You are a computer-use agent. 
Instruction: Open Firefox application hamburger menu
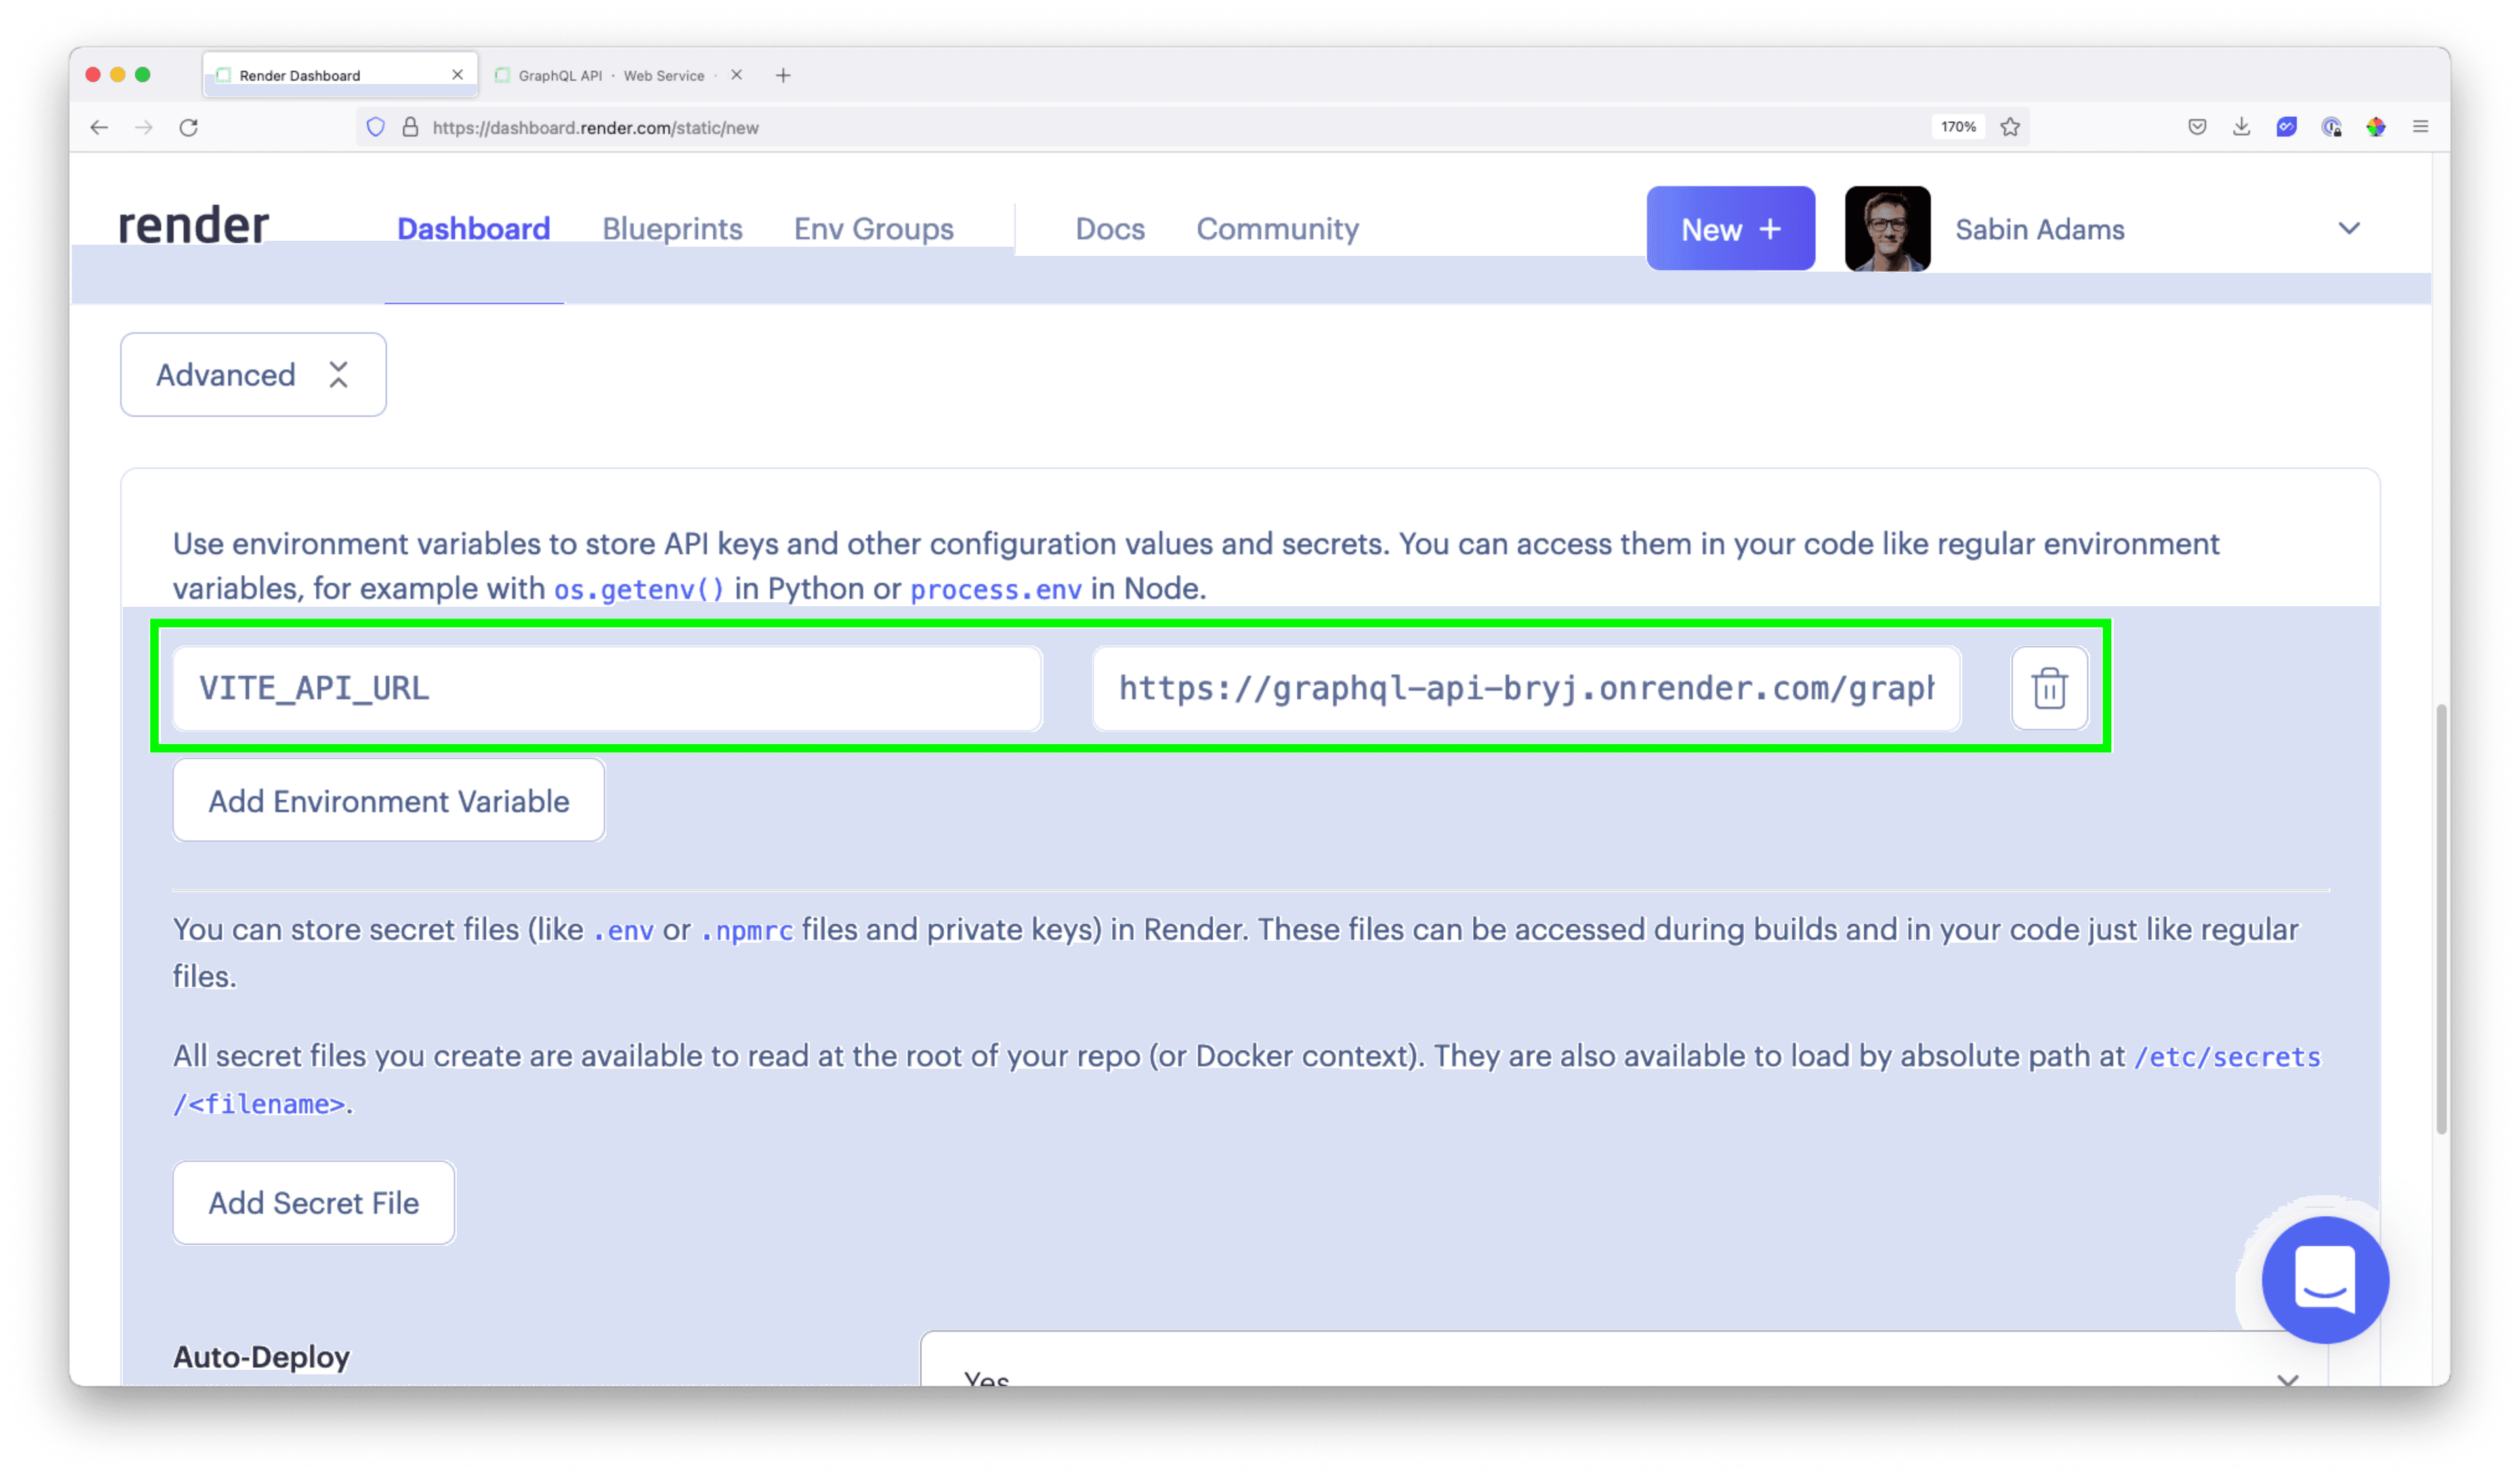point(2420,127)
